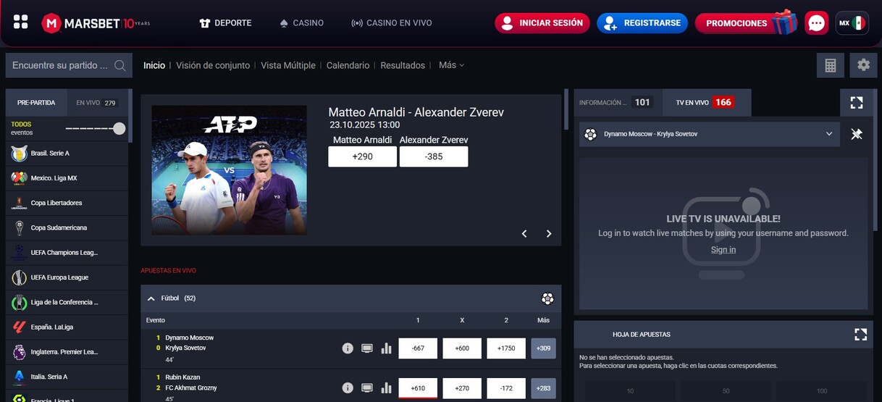Select UEFA Champions League entry
The width and height of the screenshot is (882, 402).
[67, 253]
